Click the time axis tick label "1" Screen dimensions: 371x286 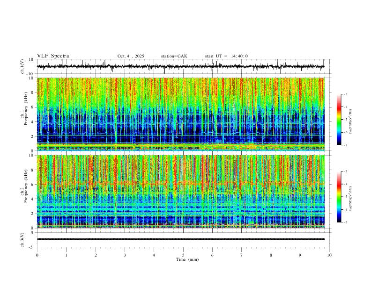(66, 255)
